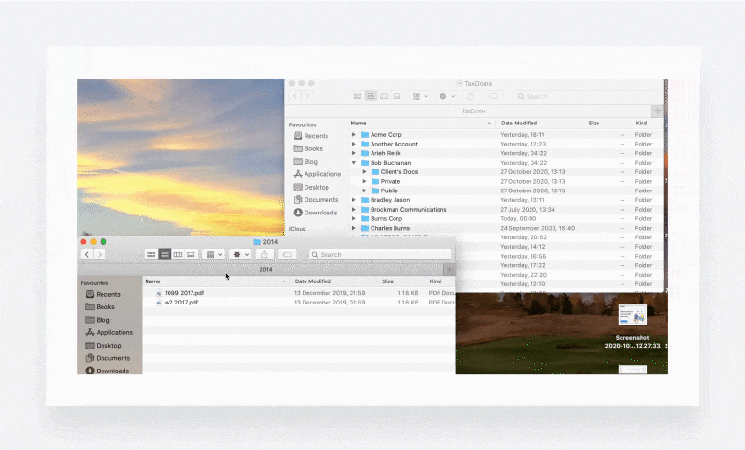Add new tab in 2014 window
Viewport: 745px width, 450px height.
click(x=449, y=269)
